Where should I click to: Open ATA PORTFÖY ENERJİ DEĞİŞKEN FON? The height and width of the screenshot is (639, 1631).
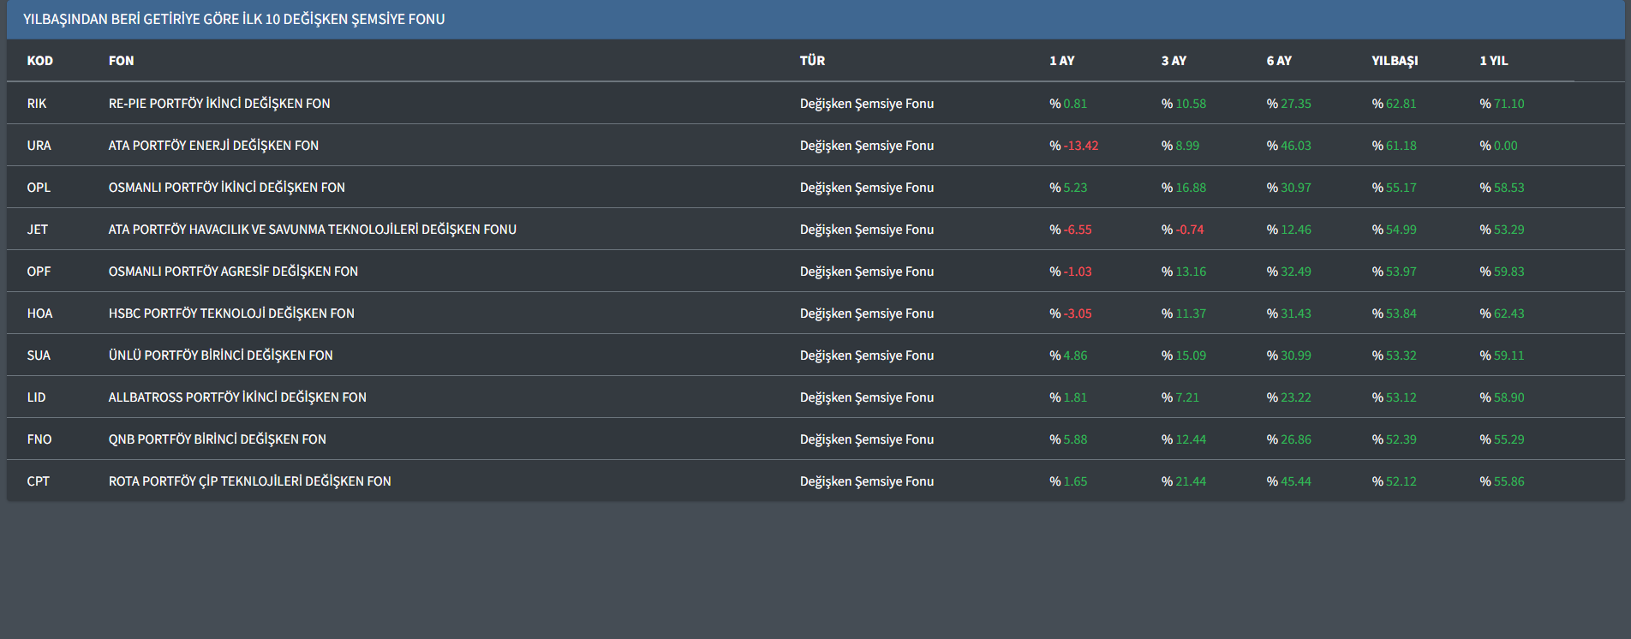213,146
